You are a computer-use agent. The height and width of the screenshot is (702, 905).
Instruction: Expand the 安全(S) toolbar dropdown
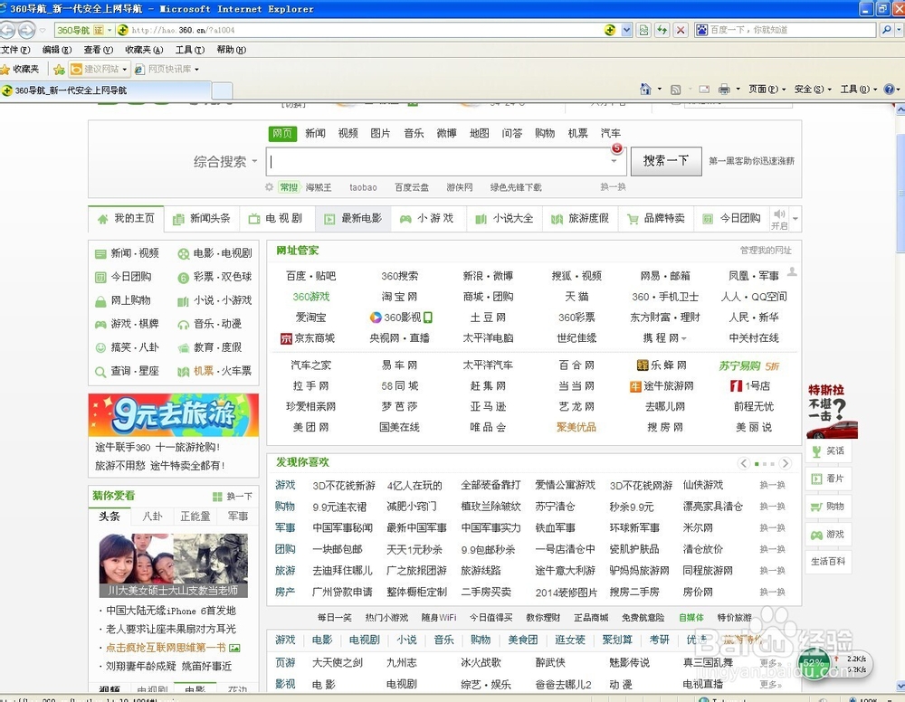pos(813,89)
